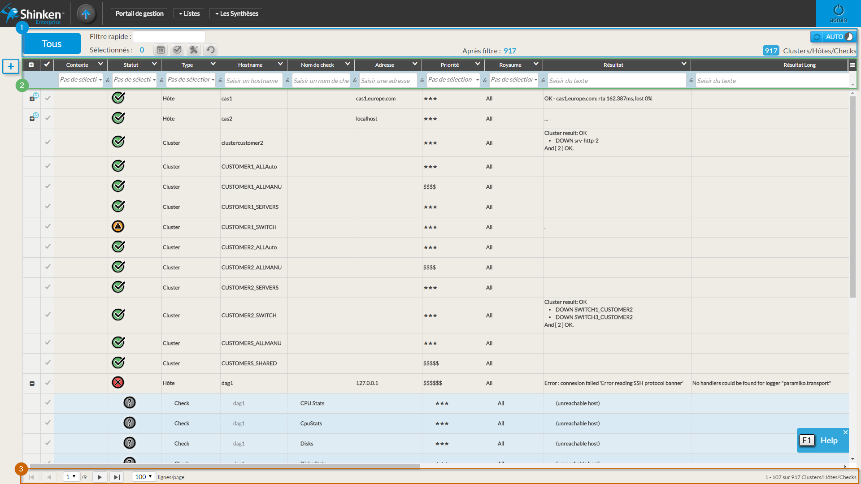861x484 pixels.
Task: Click the blue up-arrow button
Action: 86,13
